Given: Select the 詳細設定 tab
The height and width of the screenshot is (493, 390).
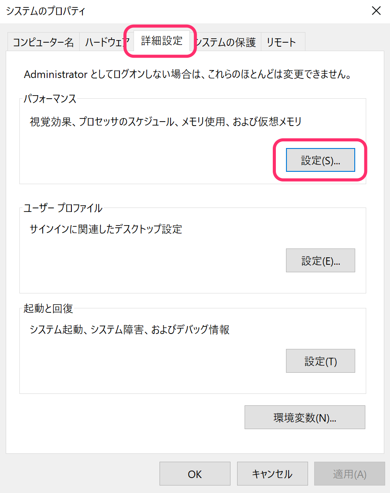Looking at the screenshot, I should pos(162,41).
